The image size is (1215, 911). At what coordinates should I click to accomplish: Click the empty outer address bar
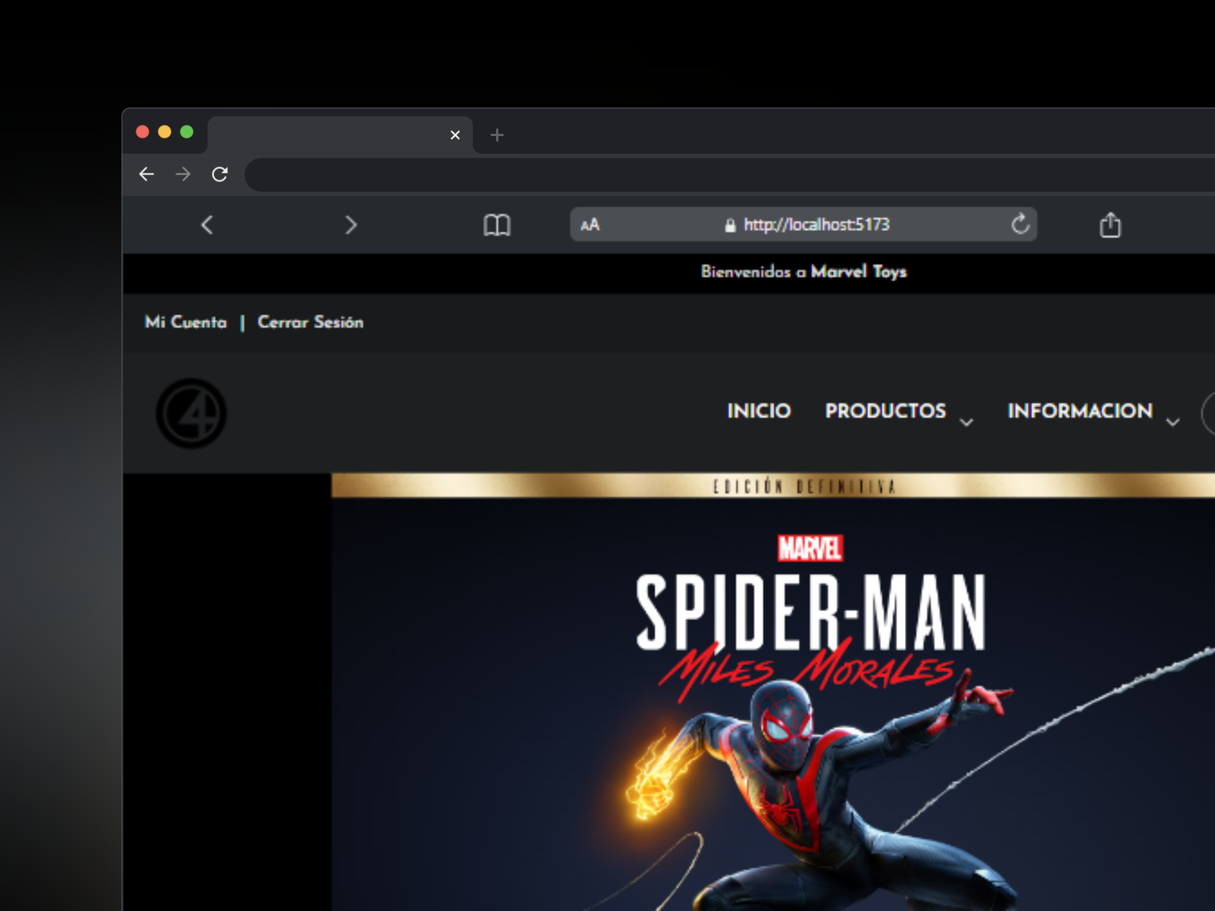click(730, 175)
